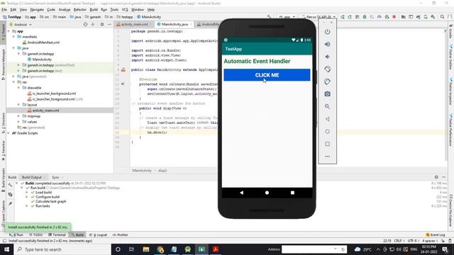Open the Logcat tool window tab
The width and height of the screenshot is (454, 255).
(x=99, y=234)
